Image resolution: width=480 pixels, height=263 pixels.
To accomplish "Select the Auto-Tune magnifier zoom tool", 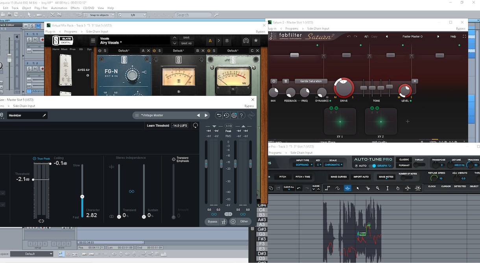I will (378, 188).
